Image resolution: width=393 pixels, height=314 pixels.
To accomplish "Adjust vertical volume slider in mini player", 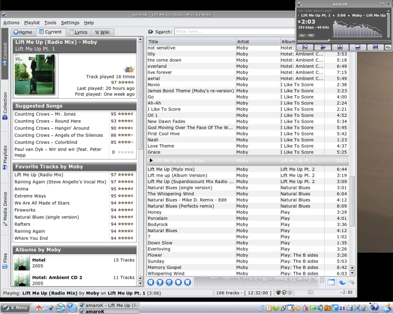I will pos(389,25).
